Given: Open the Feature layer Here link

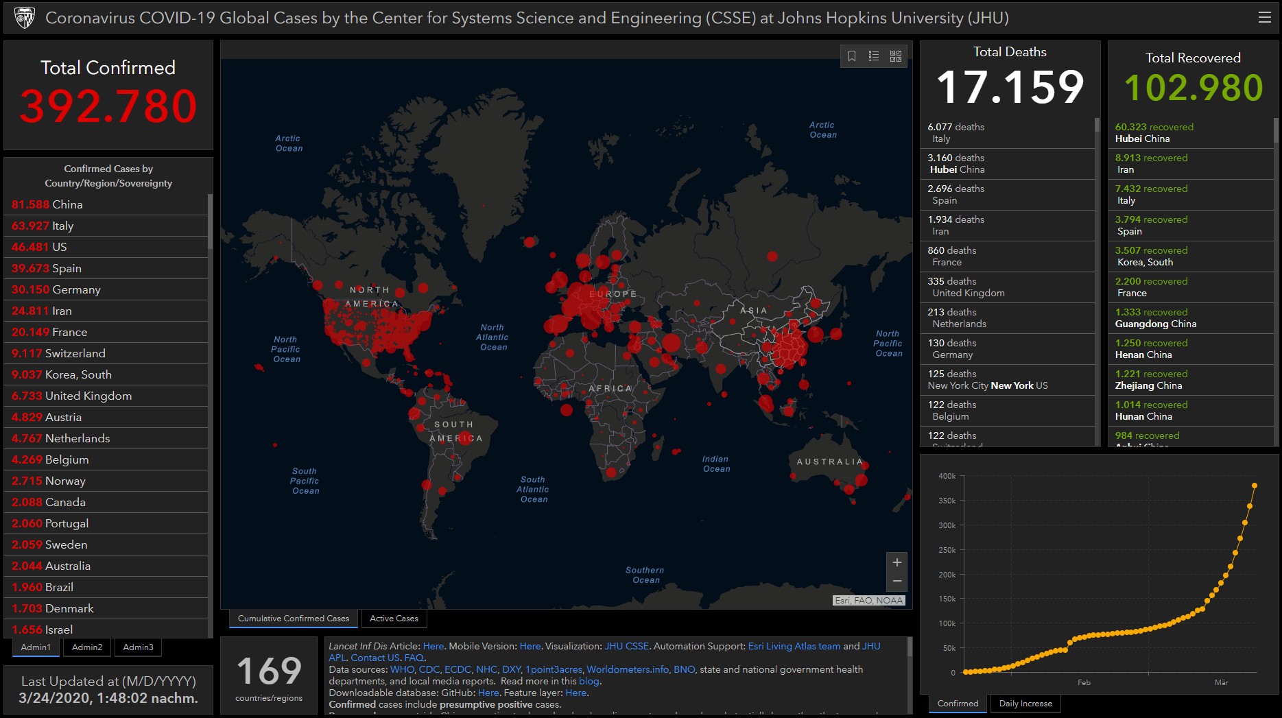Looking at the screenshot, I should 575,693.
